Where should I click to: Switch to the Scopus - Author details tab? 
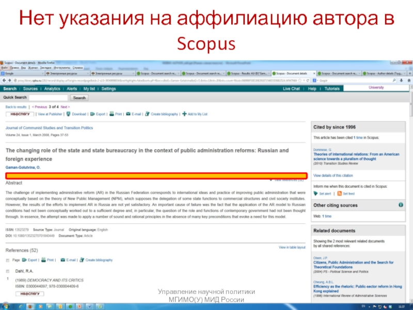tap(385, 73)
